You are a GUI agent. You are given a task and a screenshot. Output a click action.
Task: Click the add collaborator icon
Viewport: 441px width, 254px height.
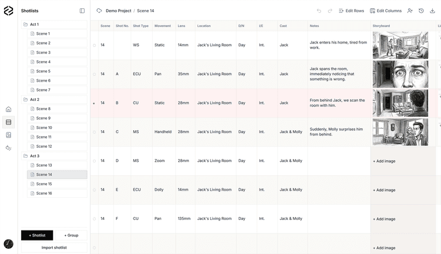(410, 11)
